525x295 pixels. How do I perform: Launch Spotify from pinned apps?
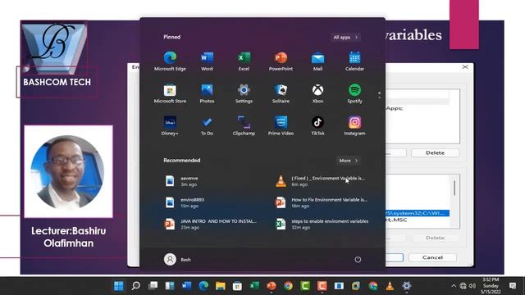(354, 93)
